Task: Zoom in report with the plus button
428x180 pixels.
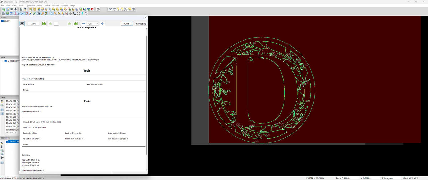Action: click(102, 23)
